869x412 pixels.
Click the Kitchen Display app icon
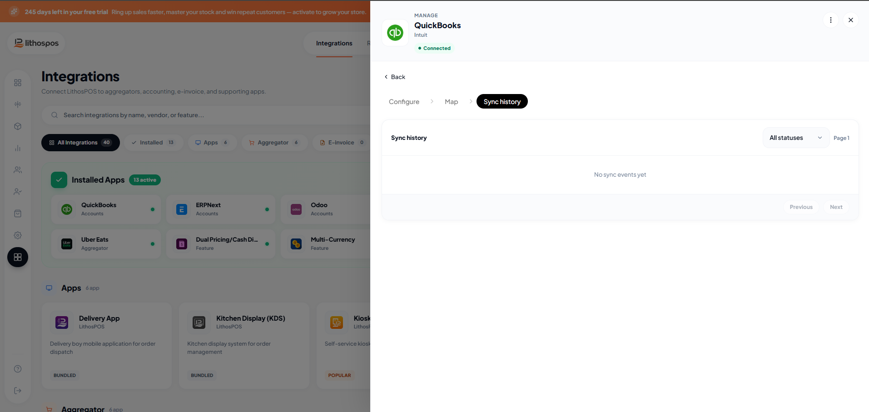(199, 323)
